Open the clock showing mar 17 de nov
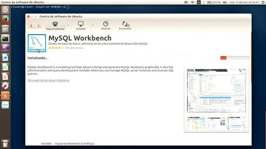Viewport: 266px width, 149px height. (x=244, y=2)
